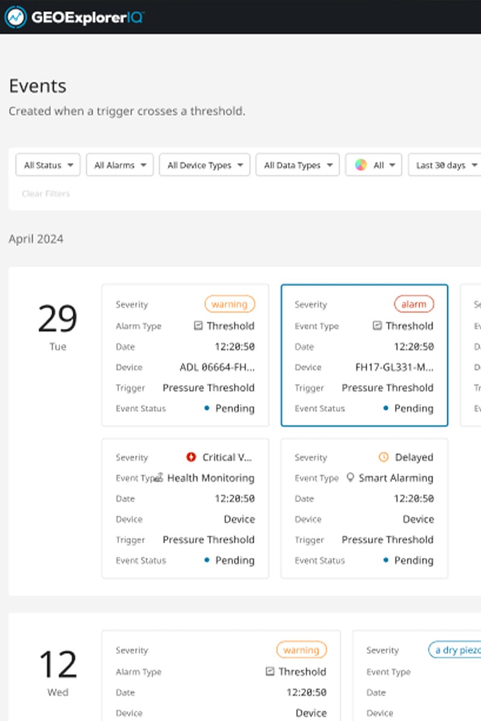
Task: Click the Critical V... severity text
Action: click(227, 457)
